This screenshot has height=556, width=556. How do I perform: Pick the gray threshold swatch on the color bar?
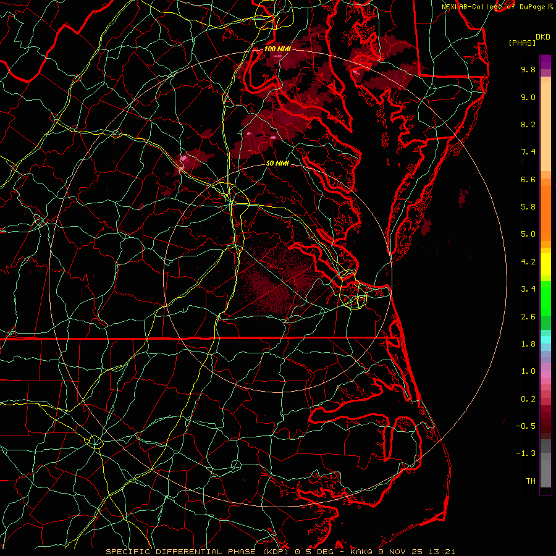[545, 474]
